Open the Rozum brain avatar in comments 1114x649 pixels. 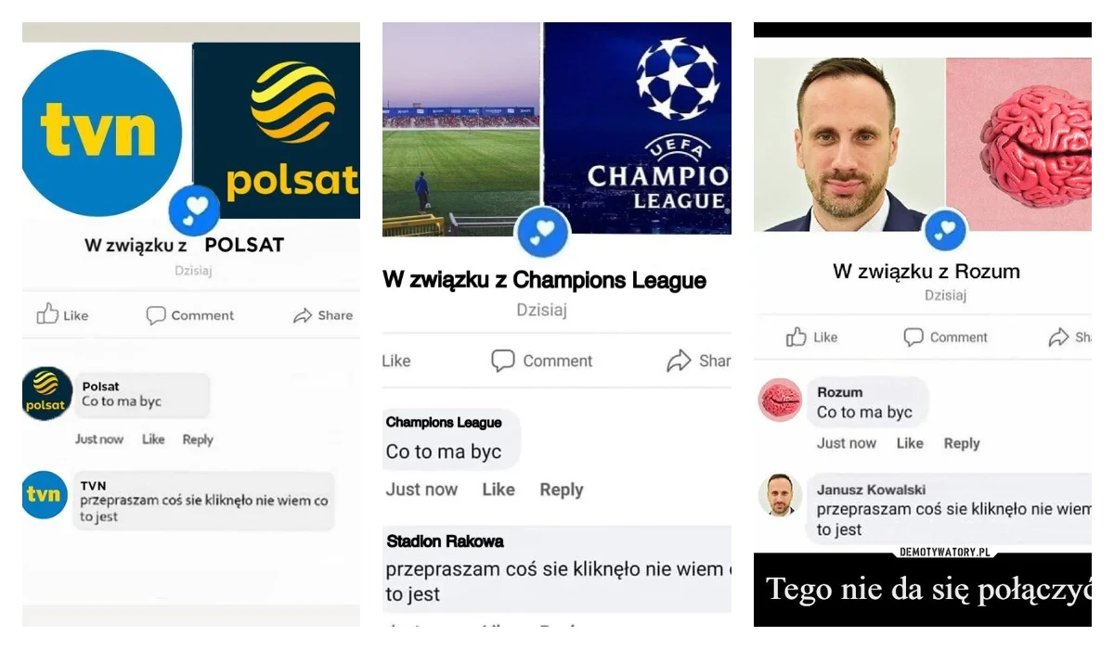[781, 400]
